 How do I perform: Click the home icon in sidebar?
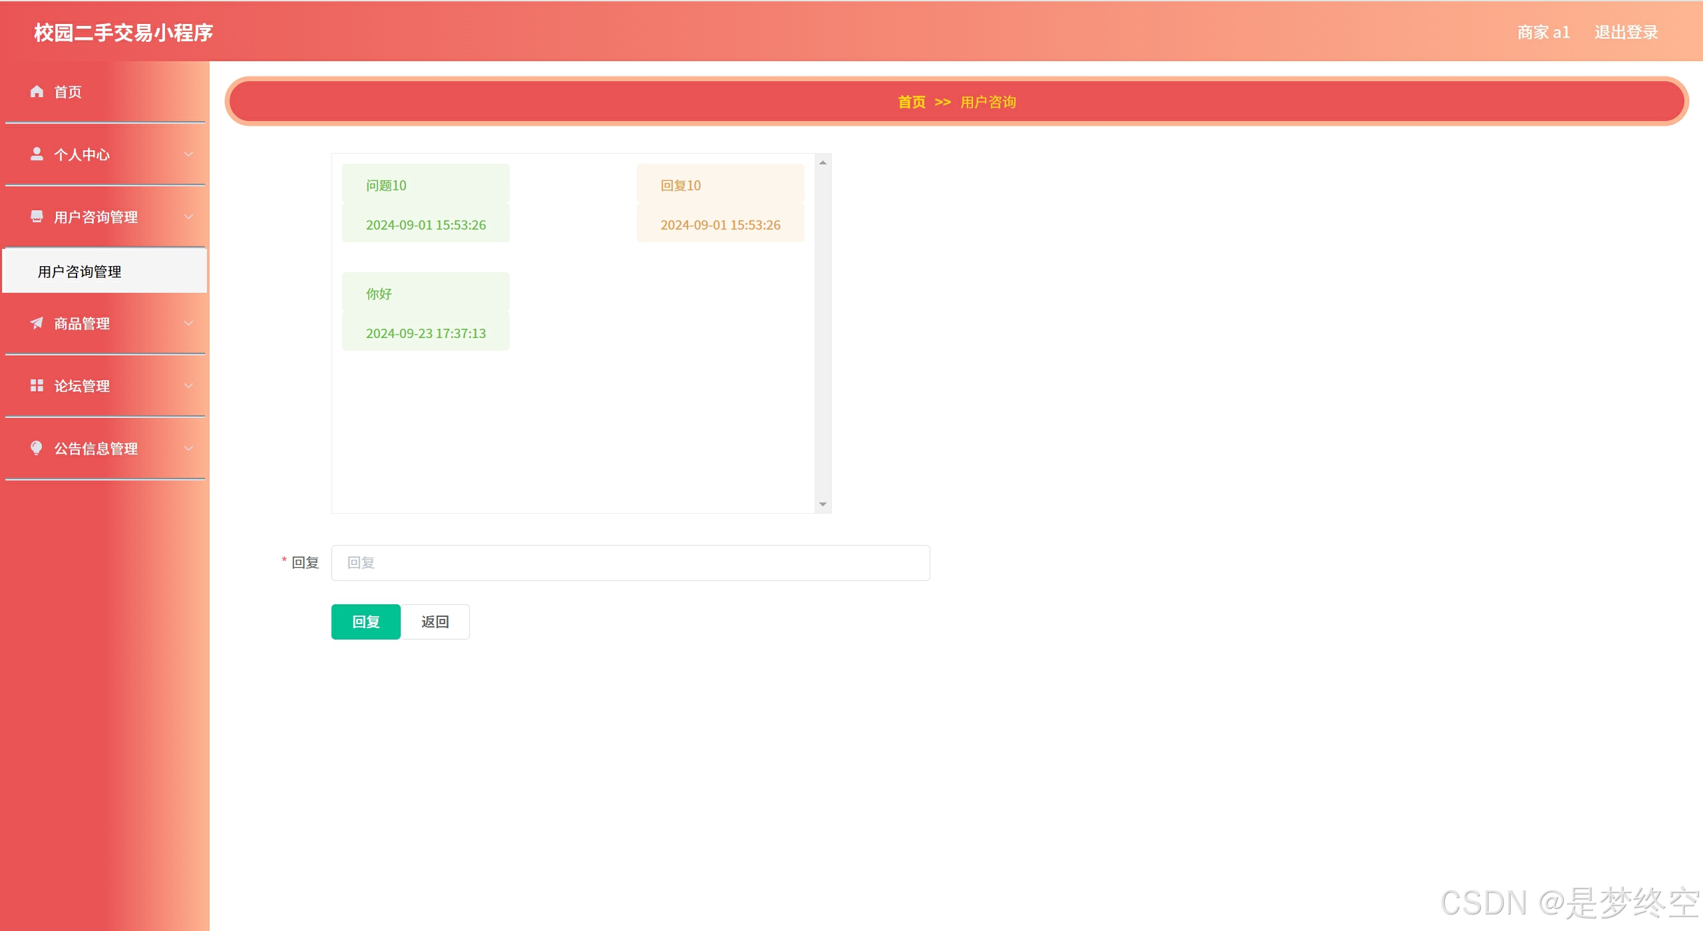tap(37, 92)
